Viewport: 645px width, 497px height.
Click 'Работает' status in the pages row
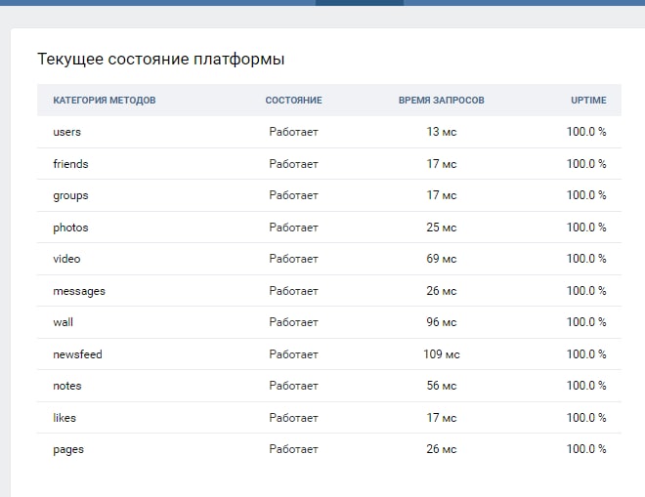coord(294,449)
